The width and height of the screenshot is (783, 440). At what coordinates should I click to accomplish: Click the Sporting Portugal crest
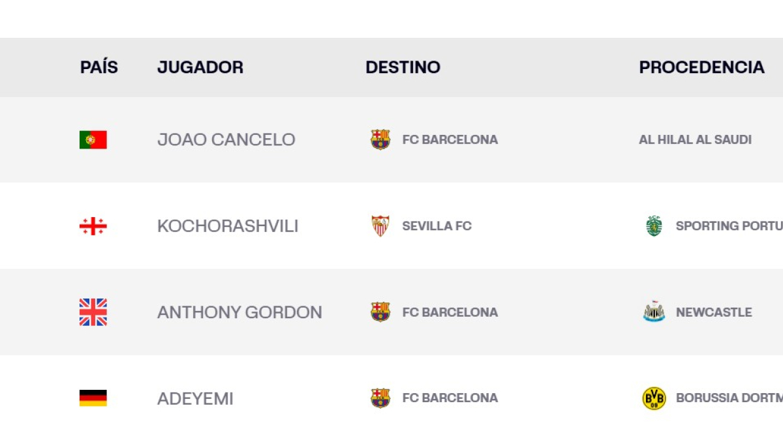[654, 226]
